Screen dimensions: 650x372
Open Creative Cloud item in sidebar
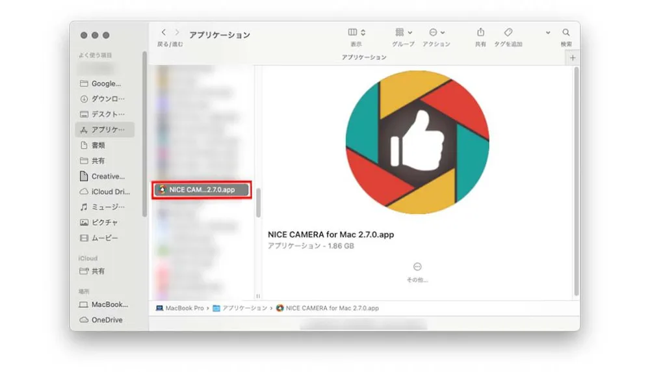tap(106, 176)
